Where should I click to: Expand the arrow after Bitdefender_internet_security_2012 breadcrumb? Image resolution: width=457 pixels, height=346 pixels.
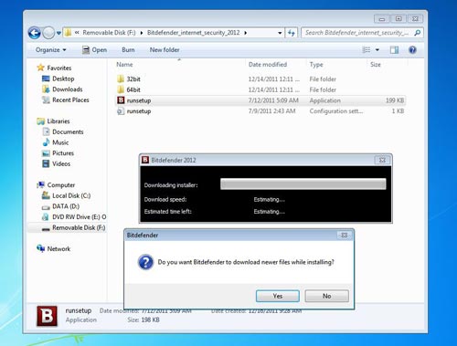[x=245, y=33]
